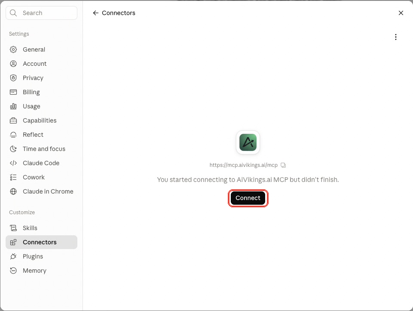Switch to the Skills section
413x311 pixels.
[x=41, y=228]
